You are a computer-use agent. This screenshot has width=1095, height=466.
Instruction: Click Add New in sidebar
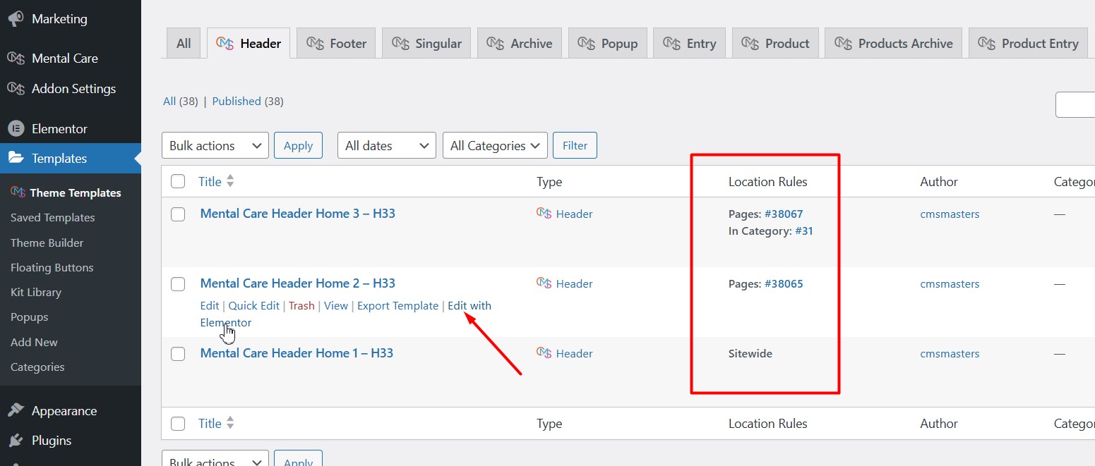click(35, 342)
